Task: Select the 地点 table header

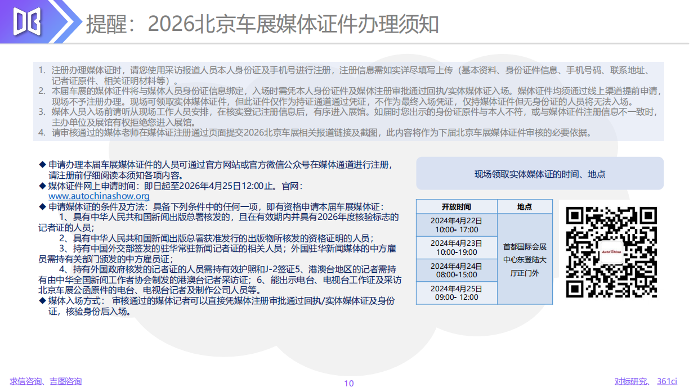Action: click(x=525, y=206)
